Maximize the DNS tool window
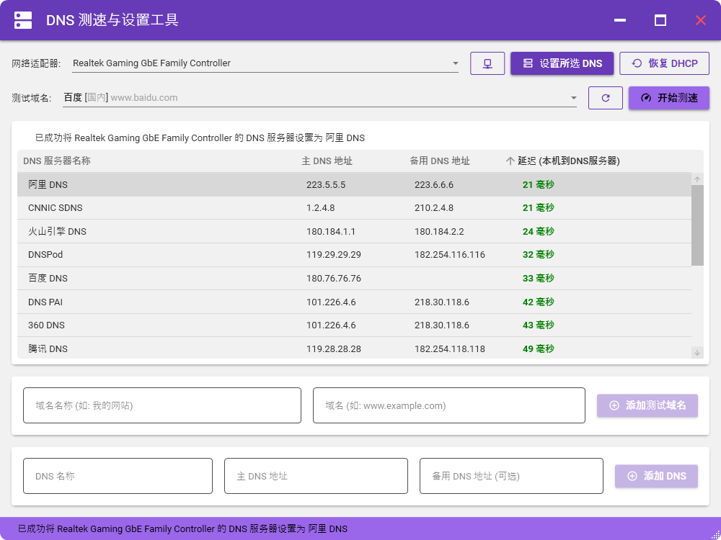Viewport: 721px width, 540px height. tap(660, 20)
